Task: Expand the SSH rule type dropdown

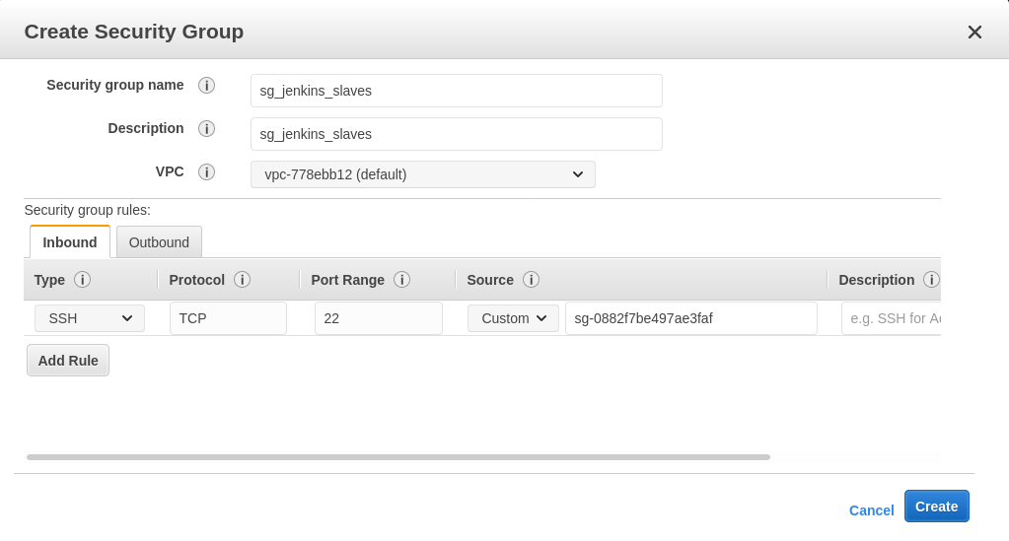Action: click(90, 318)
